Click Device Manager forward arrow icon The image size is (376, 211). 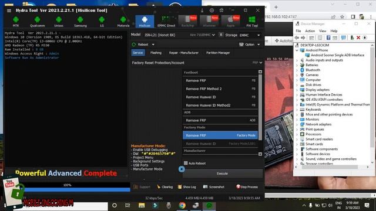pos(303,38)
